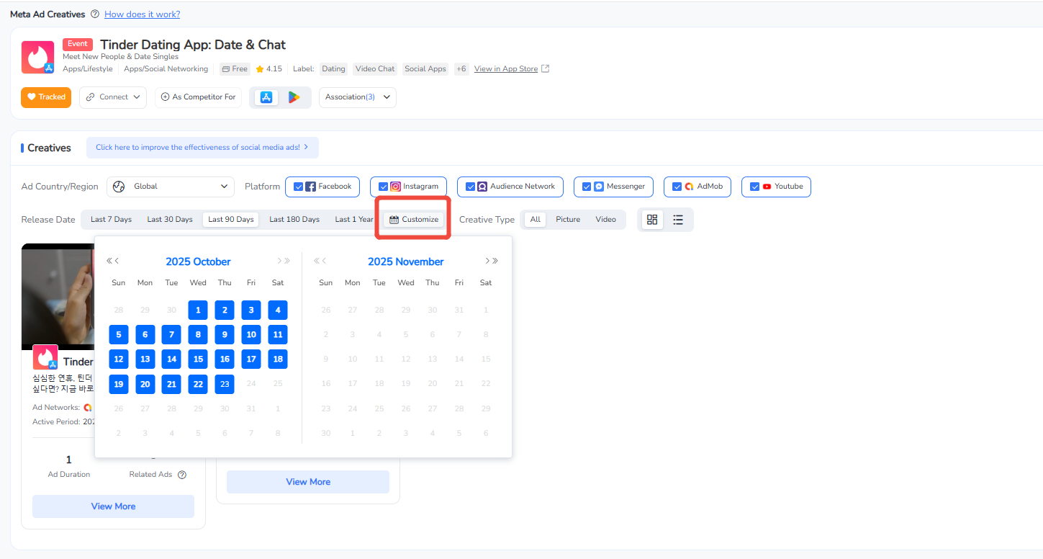
Task: Toggle the Instagram platform checkbox
Action: point(383,187)
